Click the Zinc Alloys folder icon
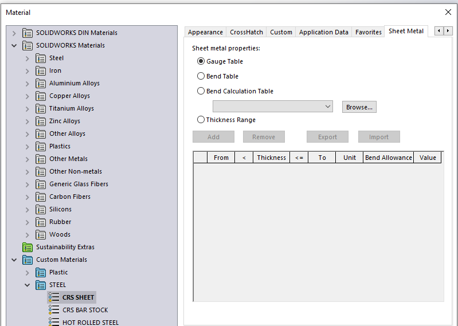The height and width of the screenshot is (326, 458). pyautogui.click(x=41, y=121)
